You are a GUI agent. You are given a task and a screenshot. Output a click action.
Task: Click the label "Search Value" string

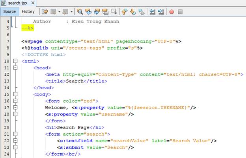[190, 141]
